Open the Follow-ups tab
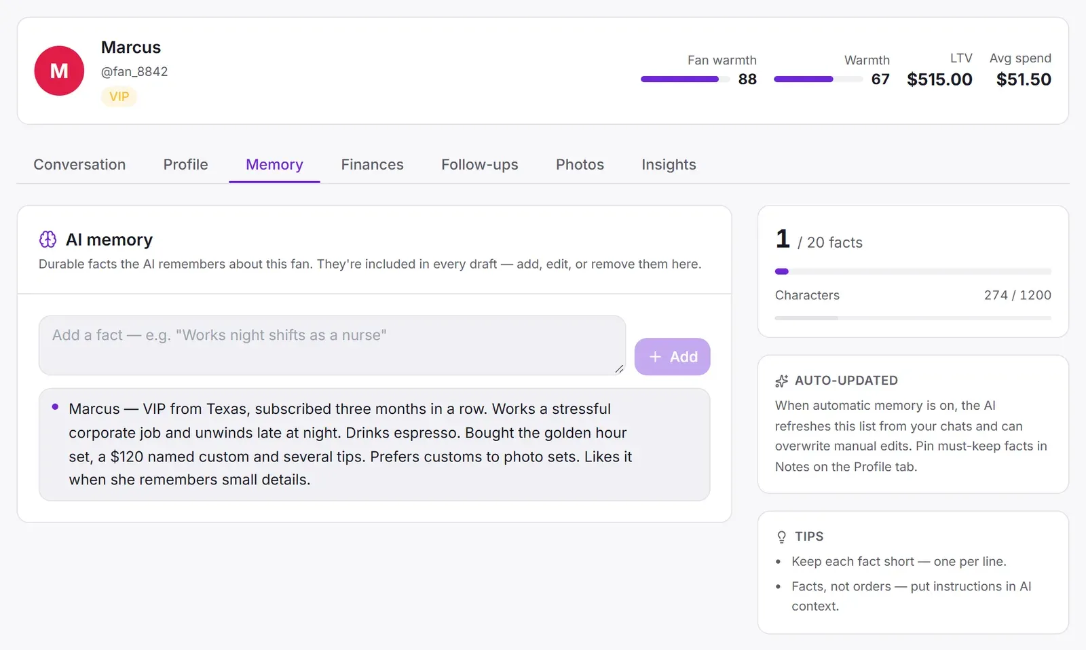The width and height of the screenshot is (1086, 650). coord(480,165)
